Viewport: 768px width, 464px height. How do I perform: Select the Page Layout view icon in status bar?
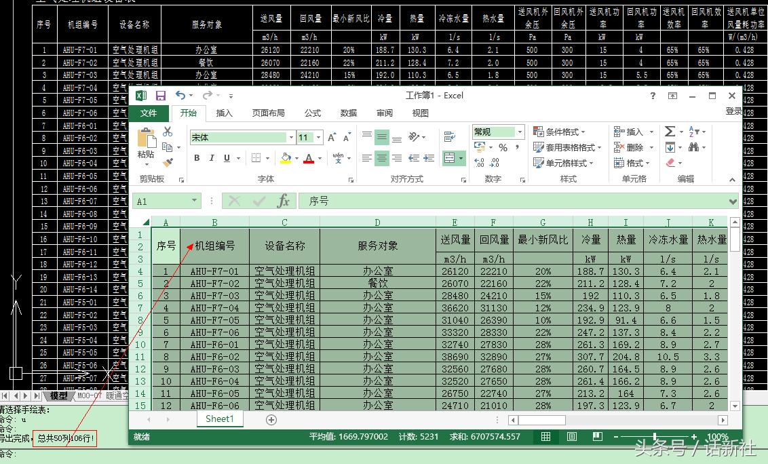pyautogui.click(x=573, y=437)
